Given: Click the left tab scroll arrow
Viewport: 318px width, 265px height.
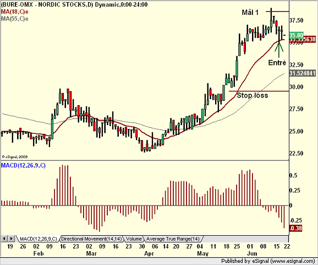Looking at the screenshot, I should pos(4,239).
